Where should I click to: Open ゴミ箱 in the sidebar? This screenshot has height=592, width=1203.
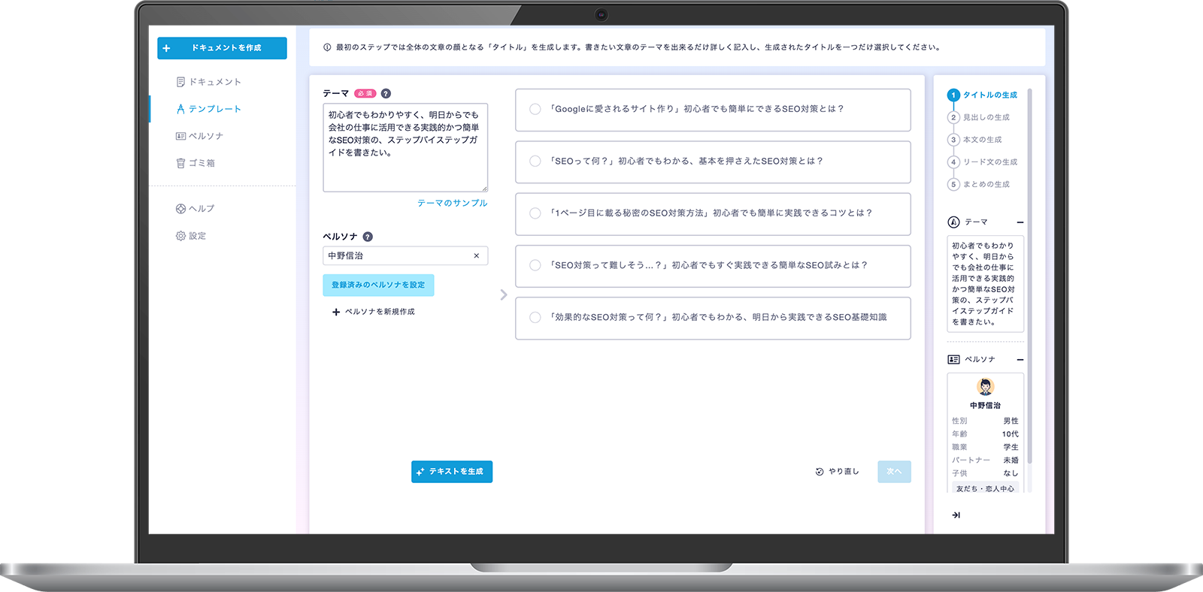point(195,163)
